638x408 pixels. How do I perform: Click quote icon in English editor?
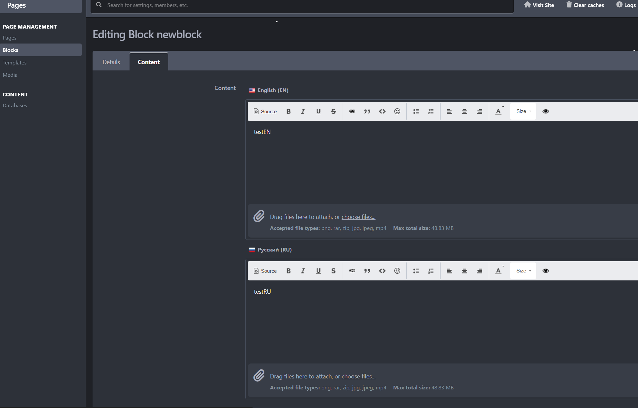pyautogui.click(x=367, y=111)
